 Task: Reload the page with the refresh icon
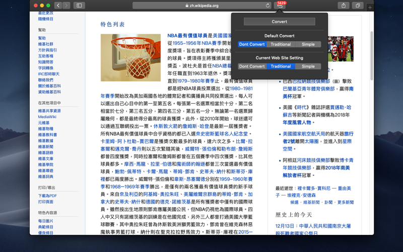coord(267,6)
